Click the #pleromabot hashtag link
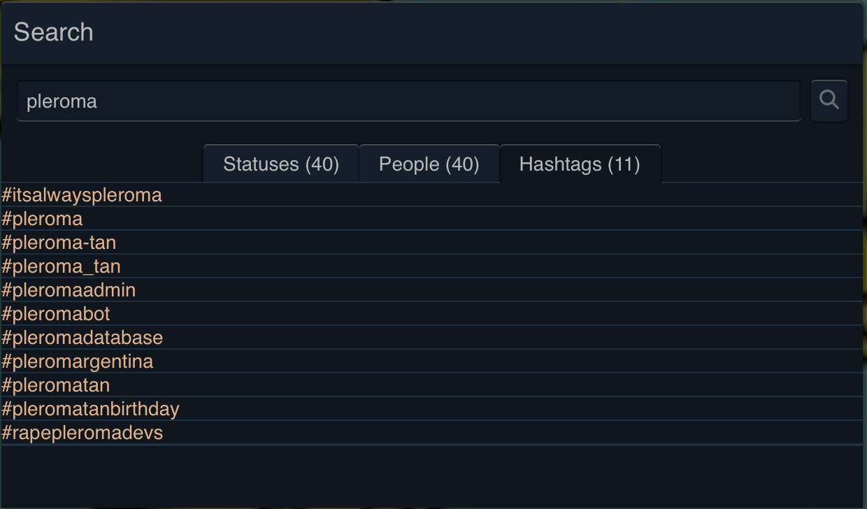This screenshot has height=509, width=867. click(x=56, y=314)
